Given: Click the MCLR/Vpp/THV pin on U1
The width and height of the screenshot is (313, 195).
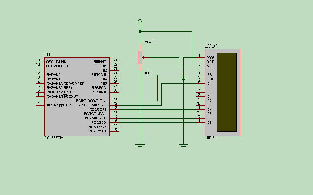Looking at the screenshot, I should 39,105.
